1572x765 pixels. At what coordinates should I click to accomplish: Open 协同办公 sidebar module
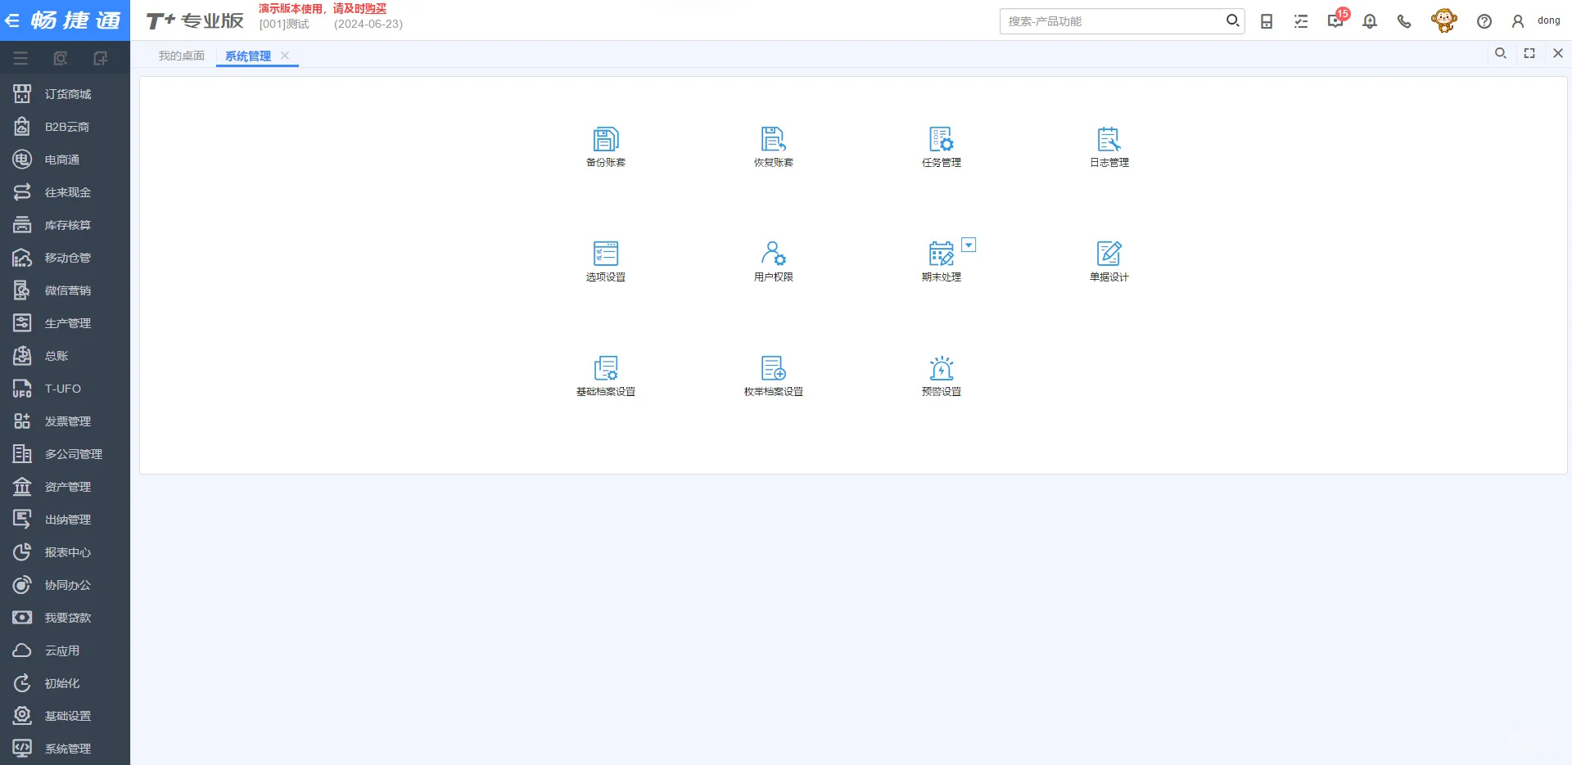65,585
